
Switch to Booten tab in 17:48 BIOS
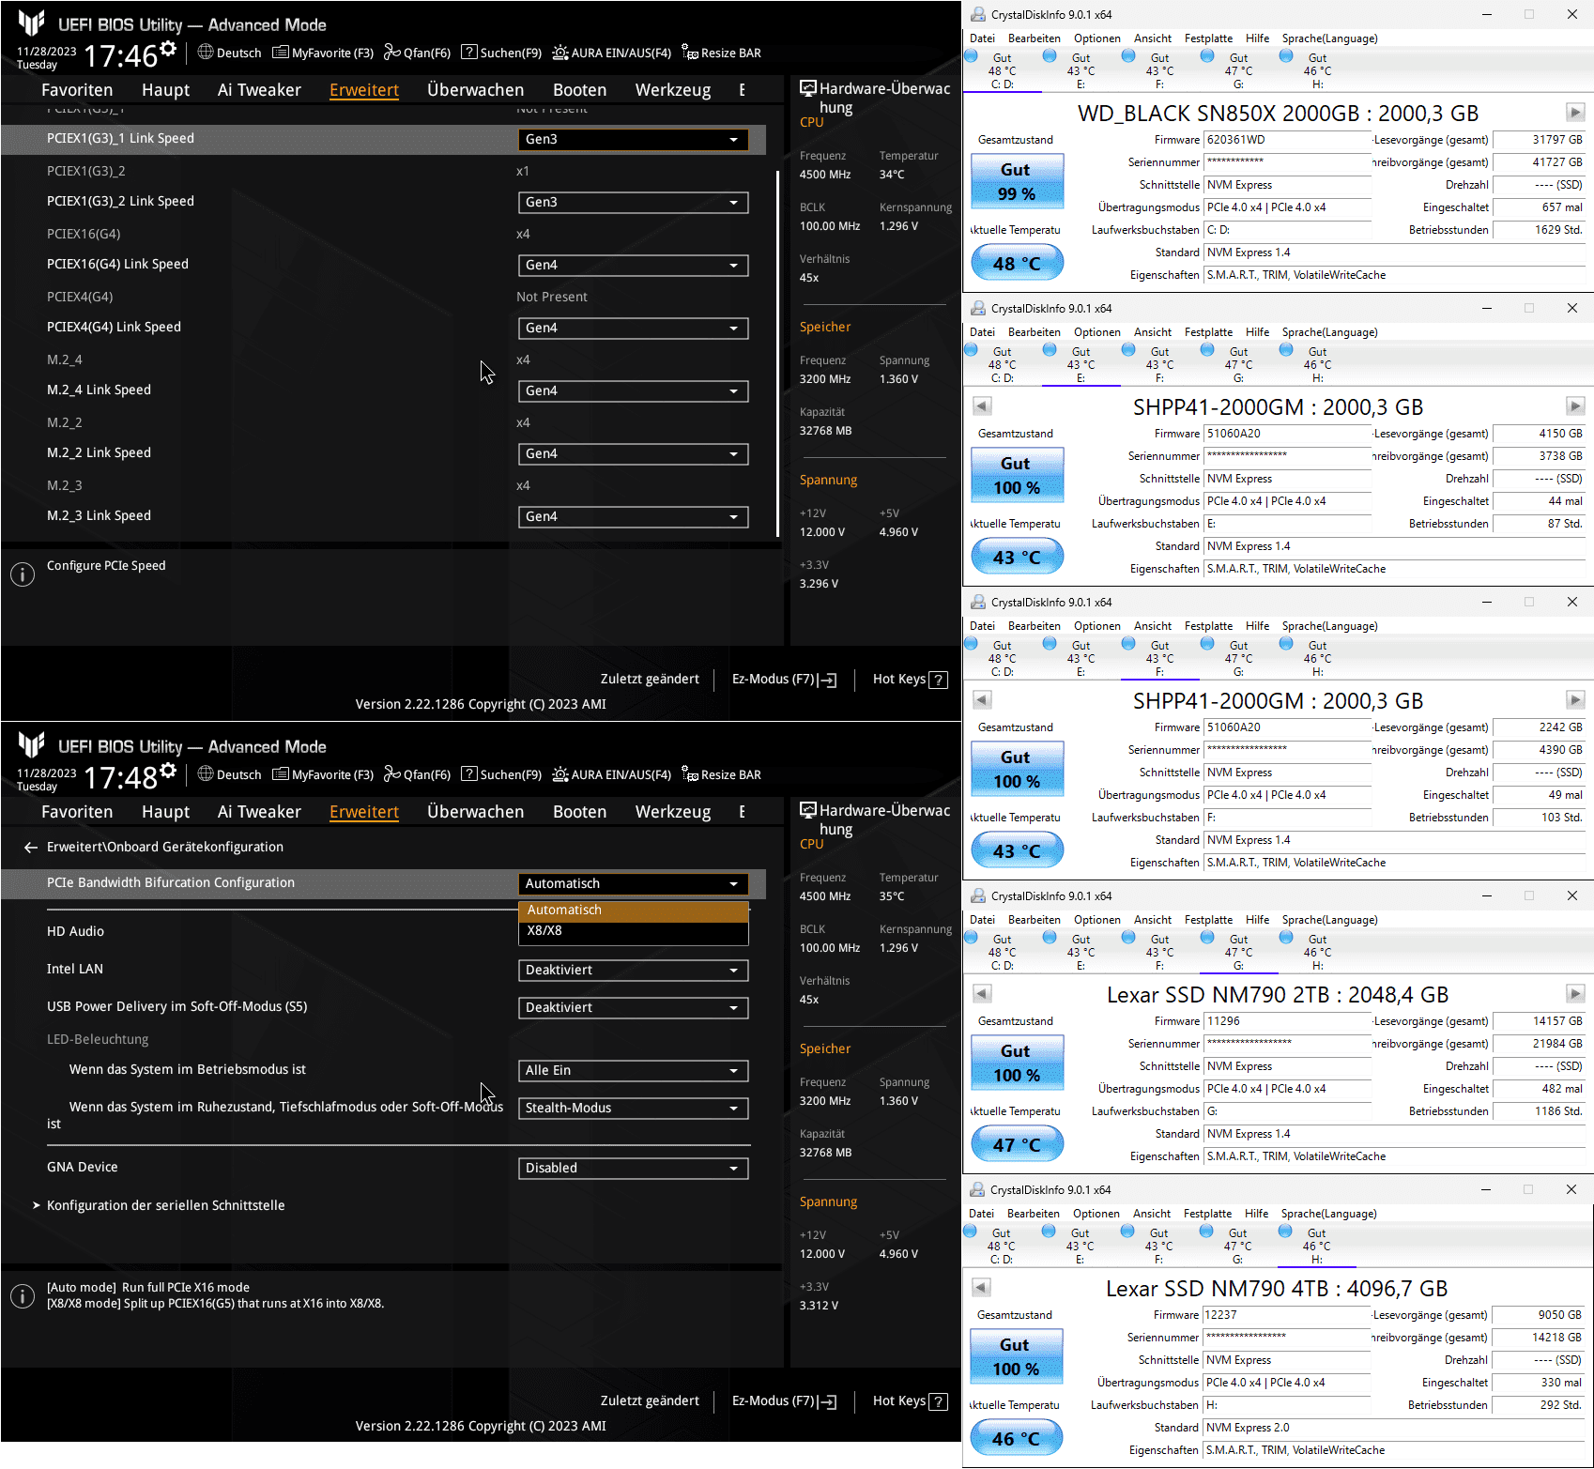[579, 812]
